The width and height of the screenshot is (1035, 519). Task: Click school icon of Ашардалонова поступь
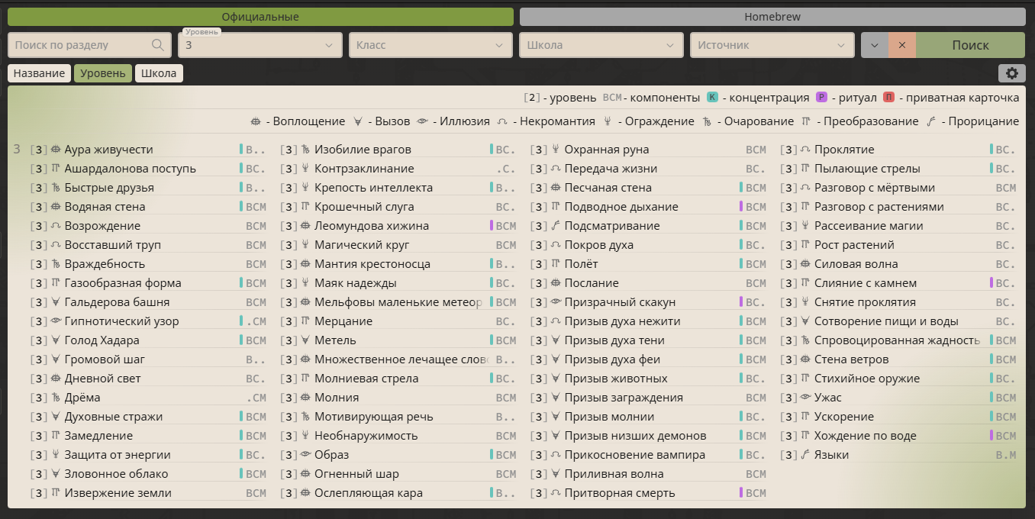56,169
